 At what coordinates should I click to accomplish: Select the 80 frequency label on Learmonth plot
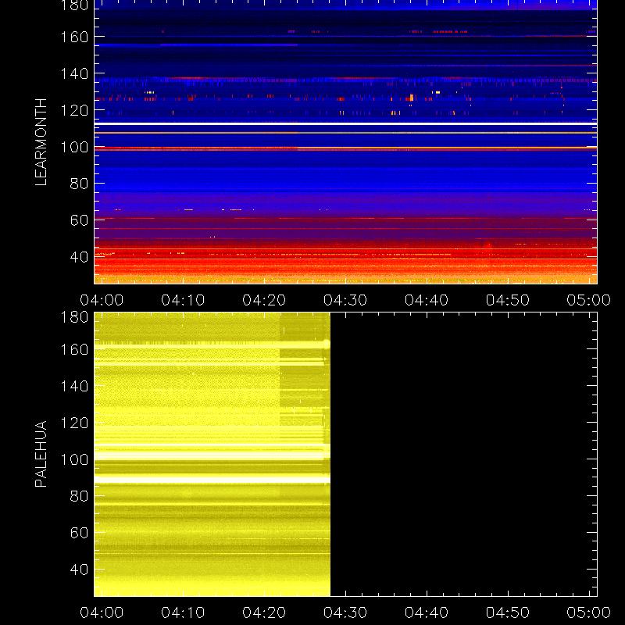pos(79,184)
